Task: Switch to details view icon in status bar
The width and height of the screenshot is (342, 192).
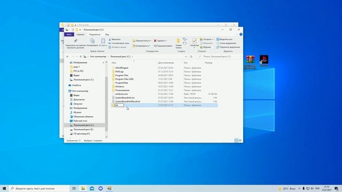Action: click(x=236, y=140)
